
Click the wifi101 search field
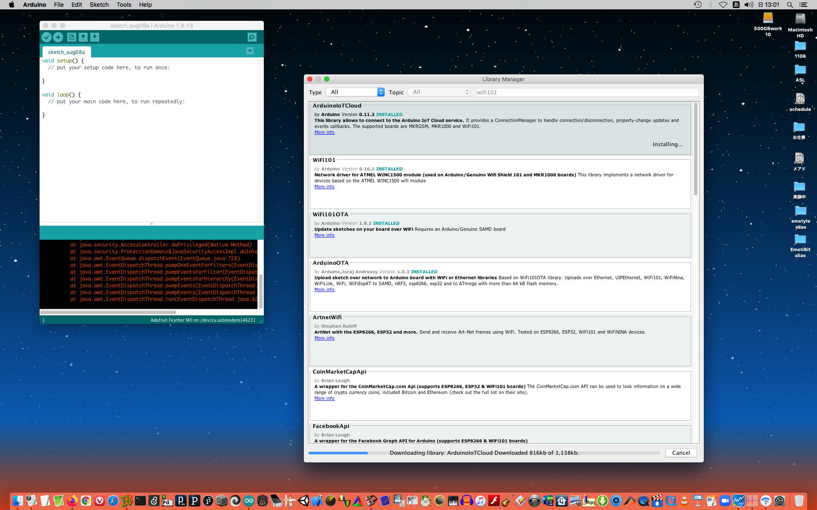[586, 92]
